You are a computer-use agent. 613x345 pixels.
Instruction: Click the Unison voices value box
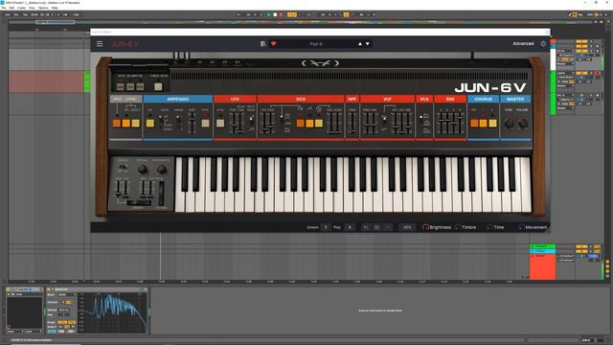[x=326, y=227]
